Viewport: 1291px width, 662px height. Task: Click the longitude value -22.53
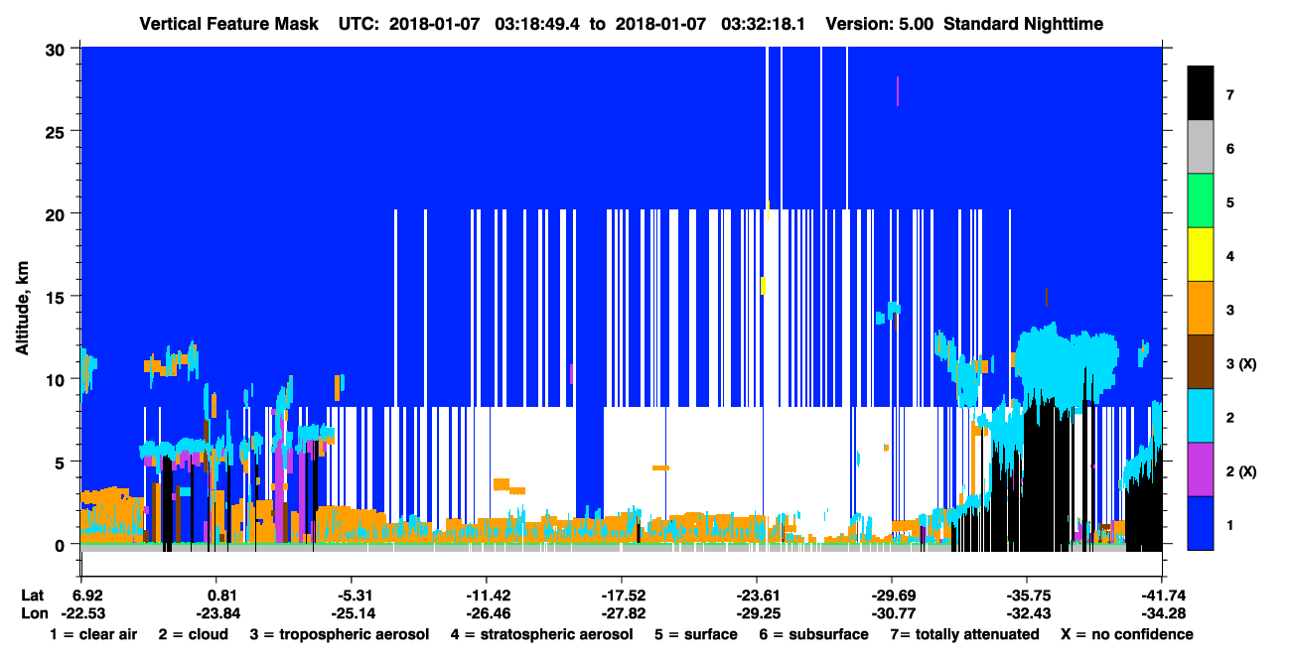[x=81, y=612]
